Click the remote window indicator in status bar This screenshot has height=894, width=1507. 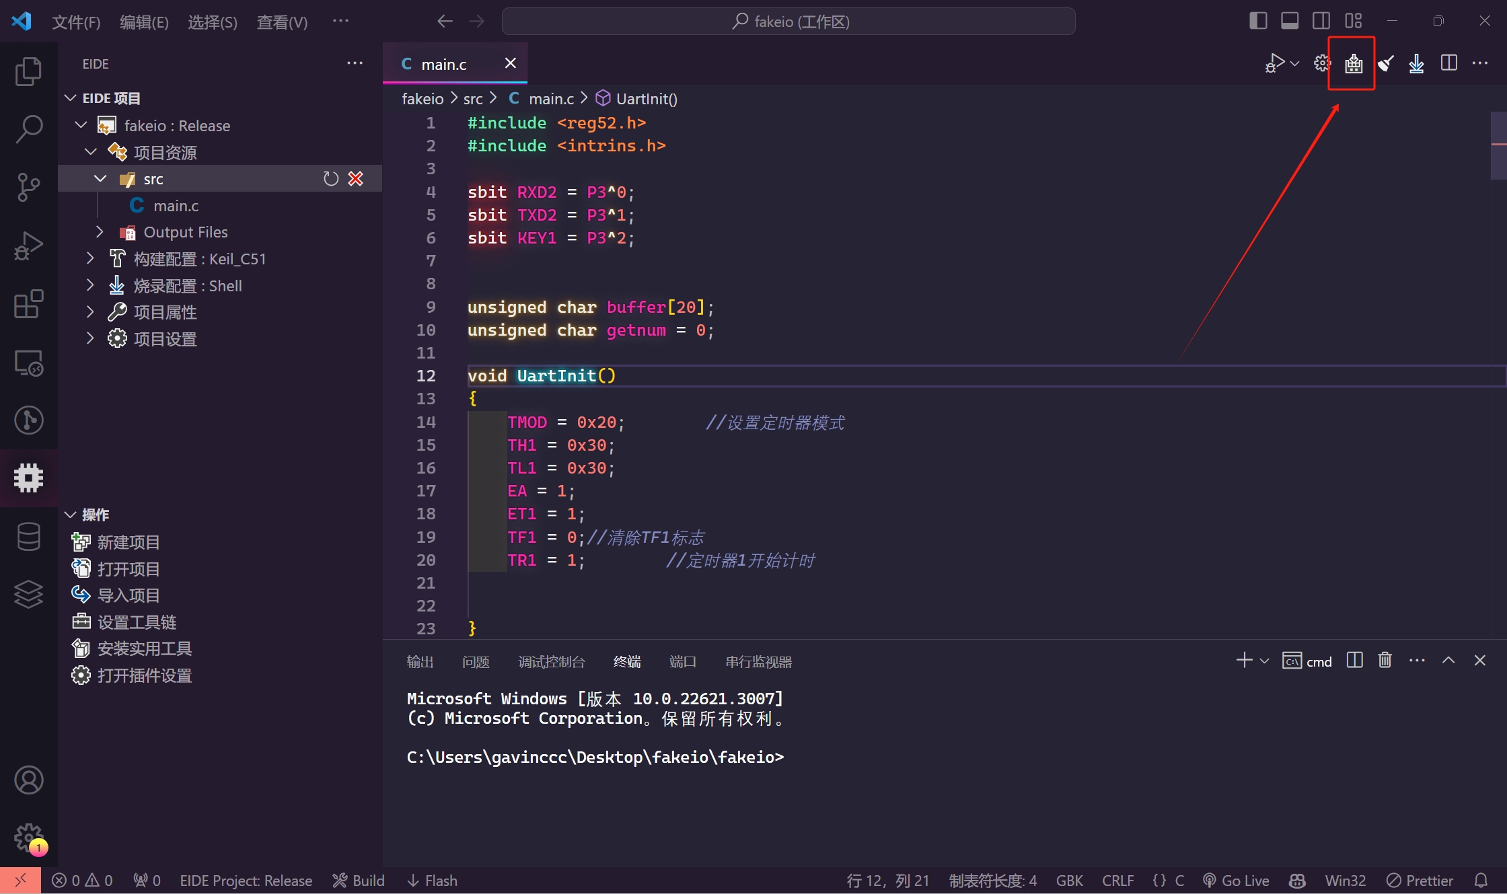point(20,881)
